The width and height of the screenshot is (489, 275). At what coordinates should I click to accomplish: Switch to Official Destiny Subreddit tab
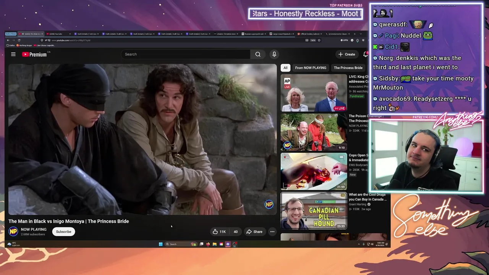click(x=309, y=34)
